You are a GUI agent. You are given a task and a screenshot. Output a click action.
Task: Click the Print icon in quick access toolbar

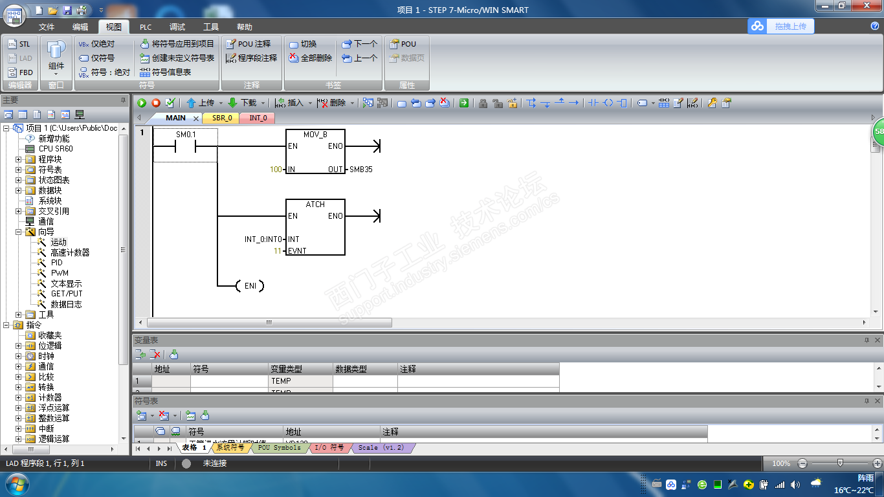(x=82, y=10)
